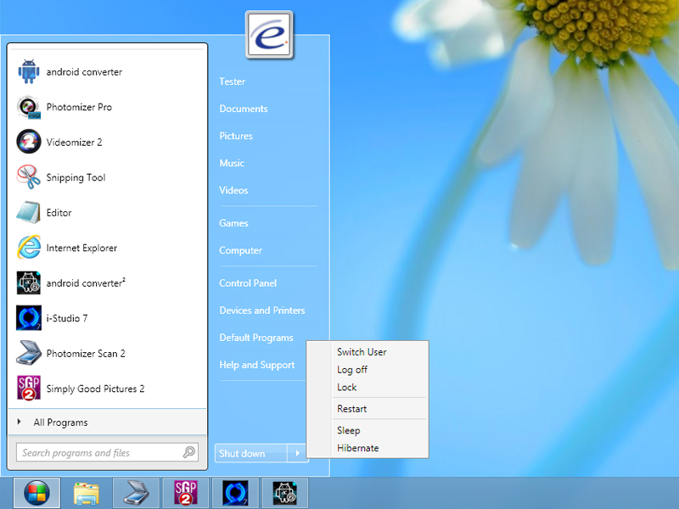The height and width of the screenshot is (509, 679).
Task: Click the 'android converter' program name
Action: pyautogui.click(x=84, y=72)
